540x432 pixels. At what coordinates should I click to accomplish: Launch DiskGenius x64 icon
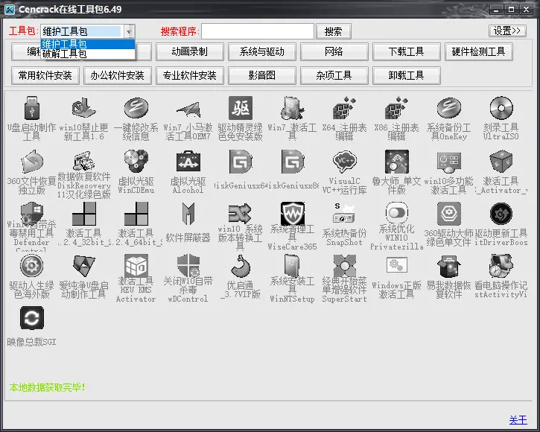(x=241, y=161)
